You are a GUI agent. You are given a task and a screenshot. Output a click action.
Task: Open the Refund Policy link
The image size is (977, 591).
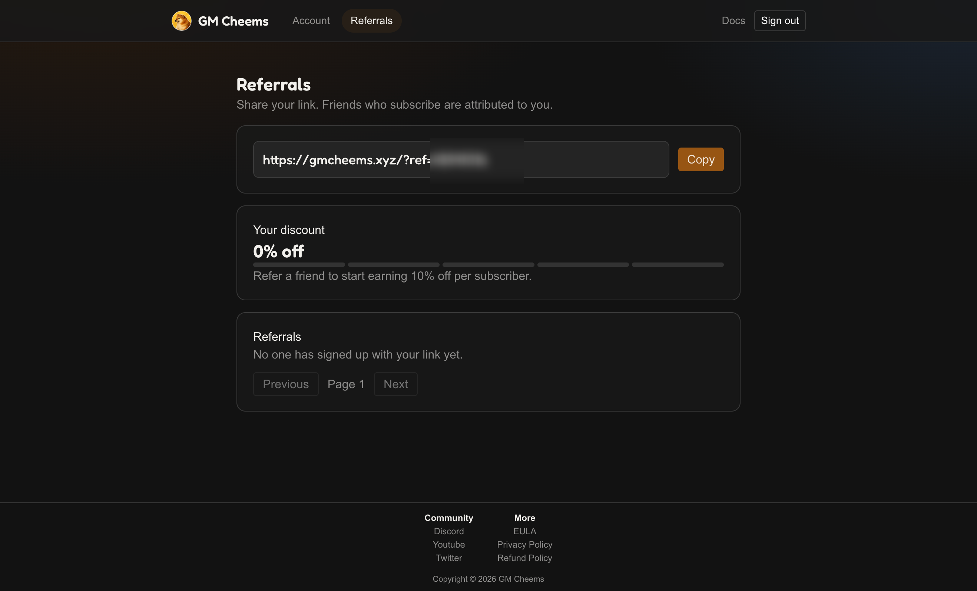[x=524, y=558]
